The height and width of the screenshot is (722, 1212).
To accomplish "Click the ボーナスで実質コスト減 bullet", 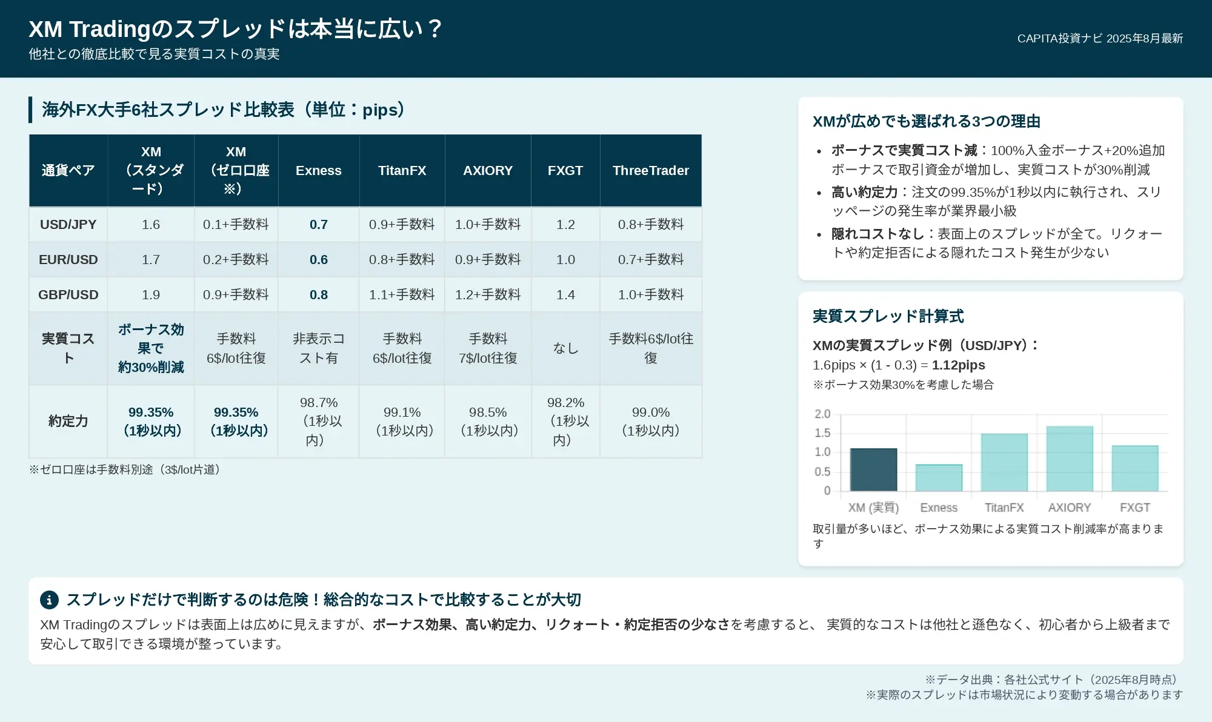I will 998,160.
